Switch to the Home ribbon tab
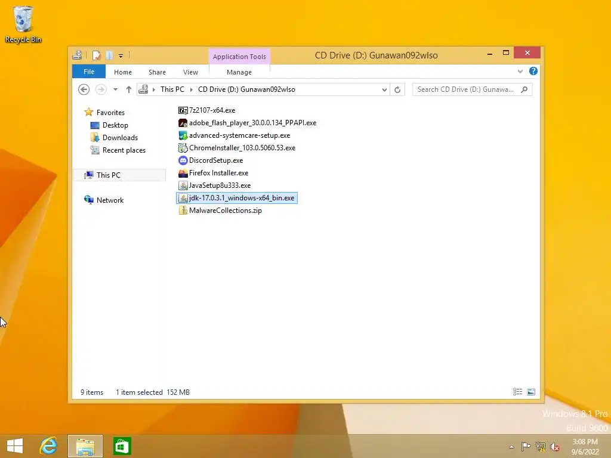 123,72
